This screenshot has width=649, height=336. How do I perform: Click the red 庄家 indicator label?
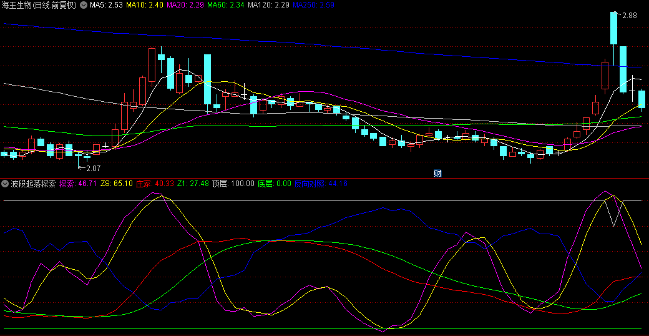155,184
